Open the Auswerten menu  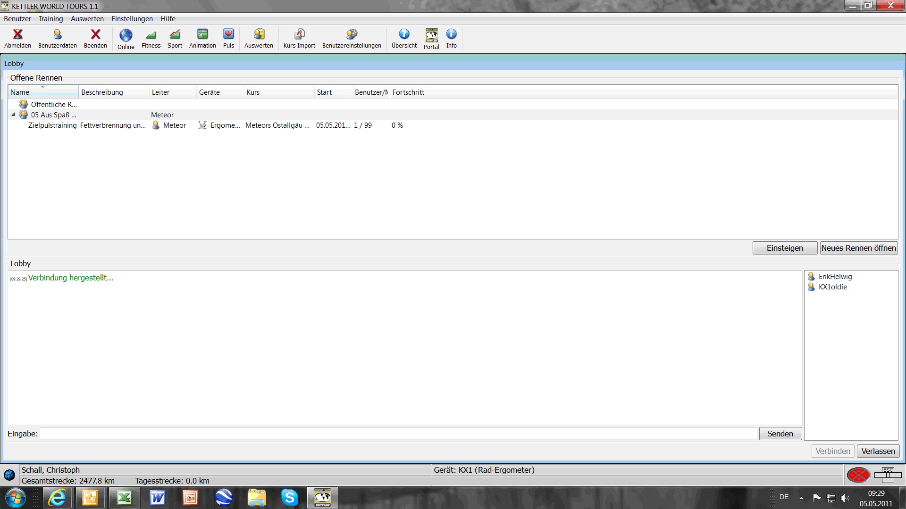(x=87, y=19)
